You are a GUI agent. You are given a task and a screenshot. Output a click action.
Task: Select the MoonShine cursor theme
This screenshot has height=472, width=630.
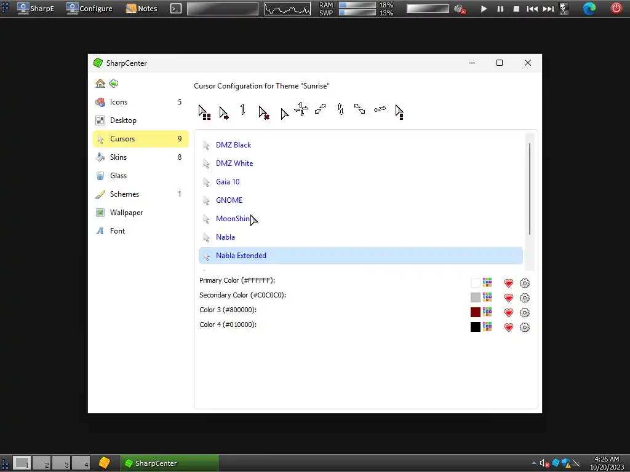(x=361, y=219)
